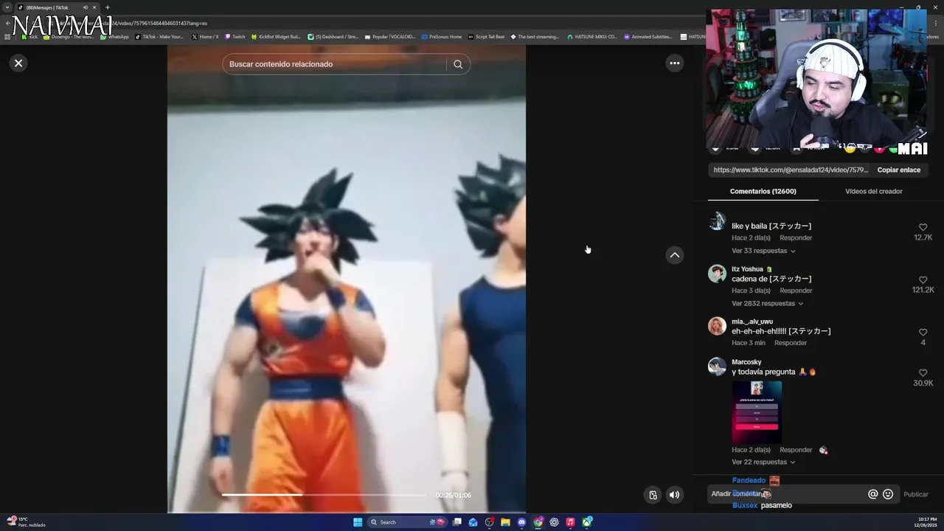
Task: Open the 'Home / X' bookmark
Action: [205, 36]
